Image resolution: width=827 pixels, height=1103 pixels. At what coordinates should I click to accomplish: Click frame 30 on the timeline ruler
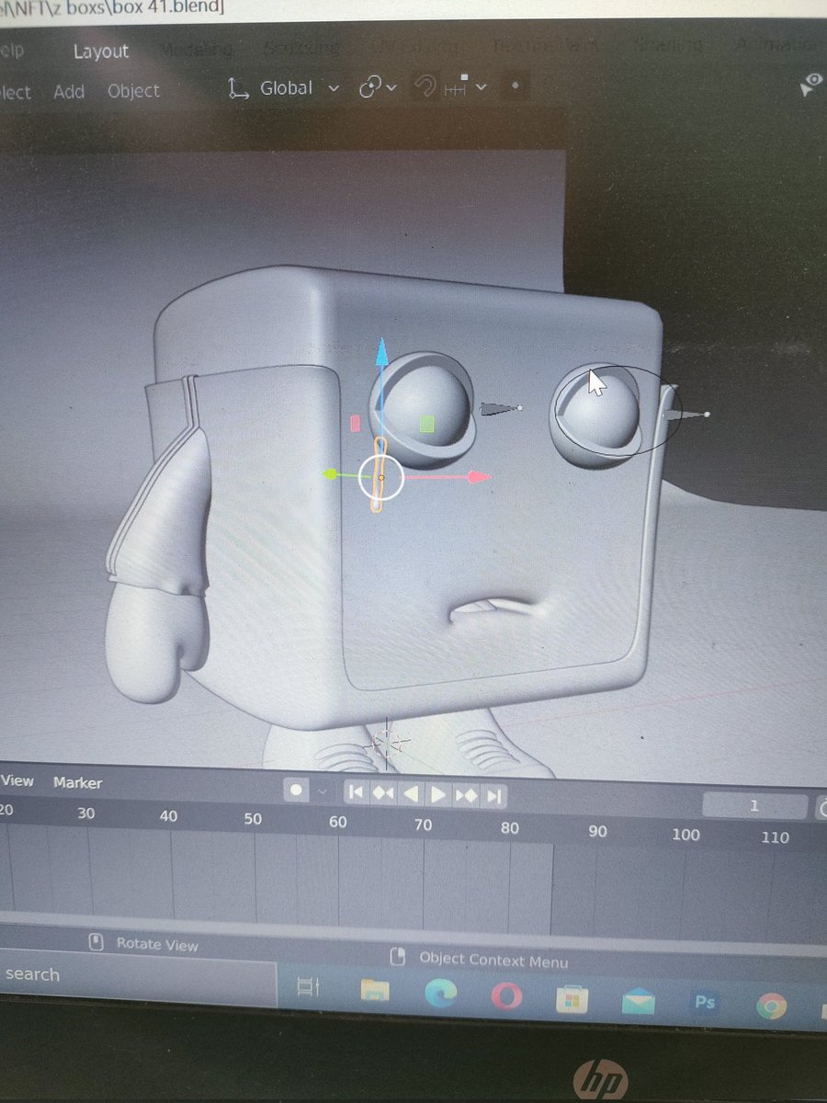point(85,814)
